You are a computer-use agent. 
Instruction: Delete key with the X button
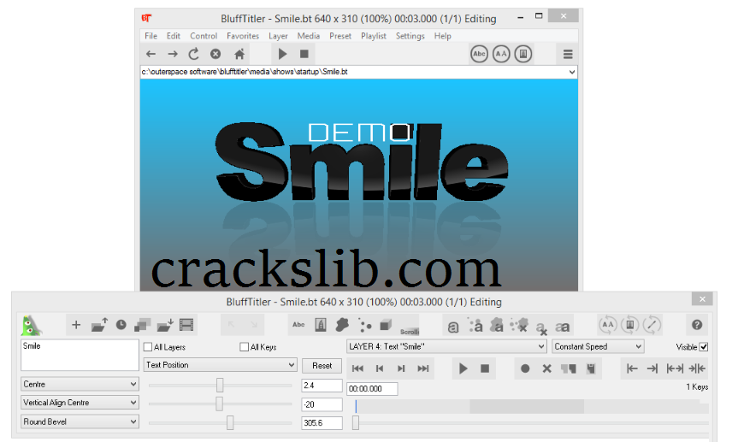pyautogui.click(x=546, y=368)
